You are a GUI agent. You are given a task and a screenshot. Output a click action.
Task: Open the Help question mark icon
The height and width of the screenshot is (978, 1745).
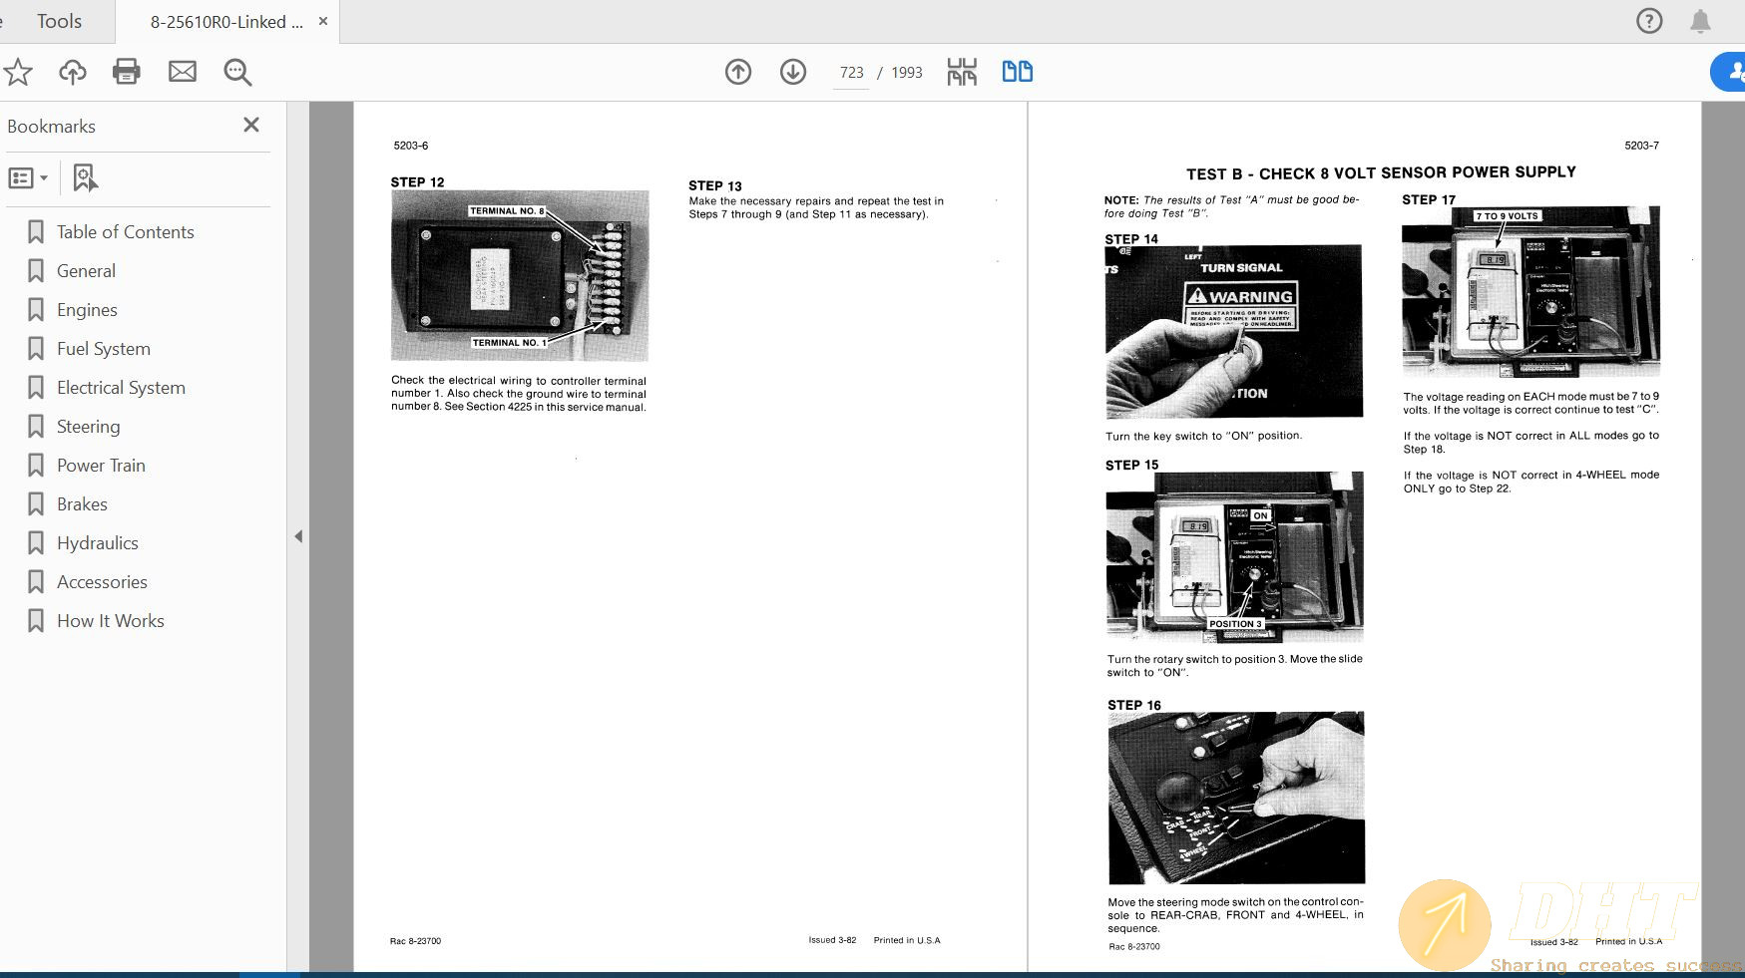tap(1649, 21)
